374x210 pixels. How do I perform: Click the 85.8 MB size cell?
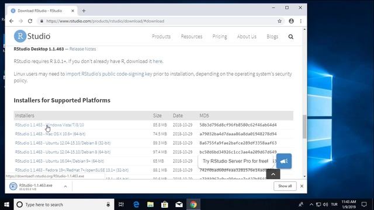(x=160, y=125)
